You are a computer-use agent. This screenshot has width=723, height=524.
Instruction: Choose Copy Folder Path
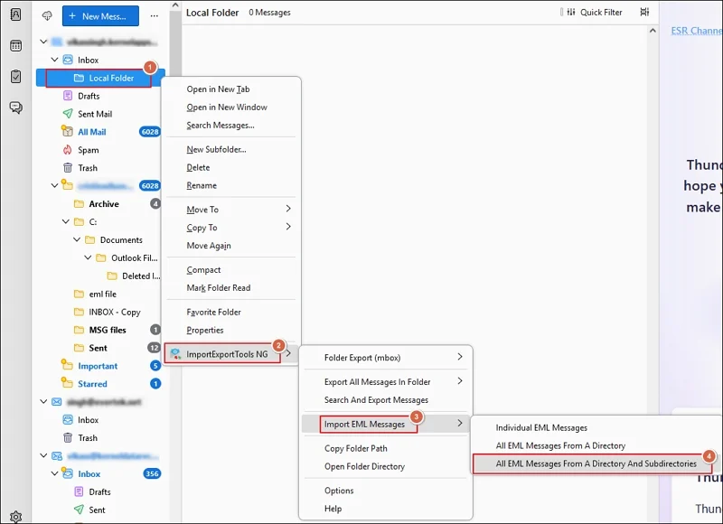point(355,448)
